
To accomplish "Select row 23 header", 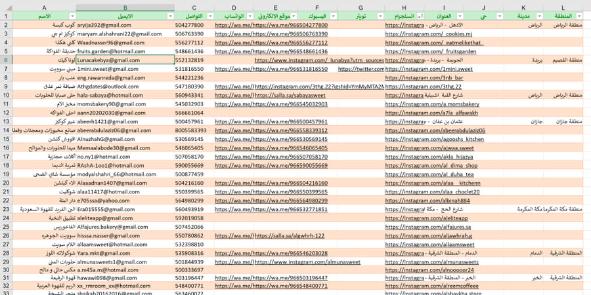I will [x=6, y=209].
